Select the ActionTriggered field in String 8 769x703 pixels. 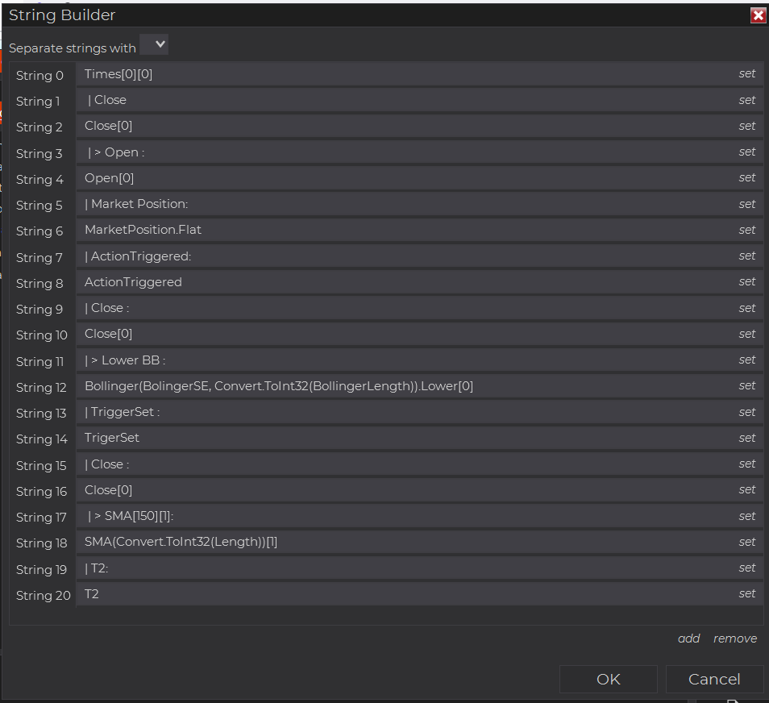[419, 282]
